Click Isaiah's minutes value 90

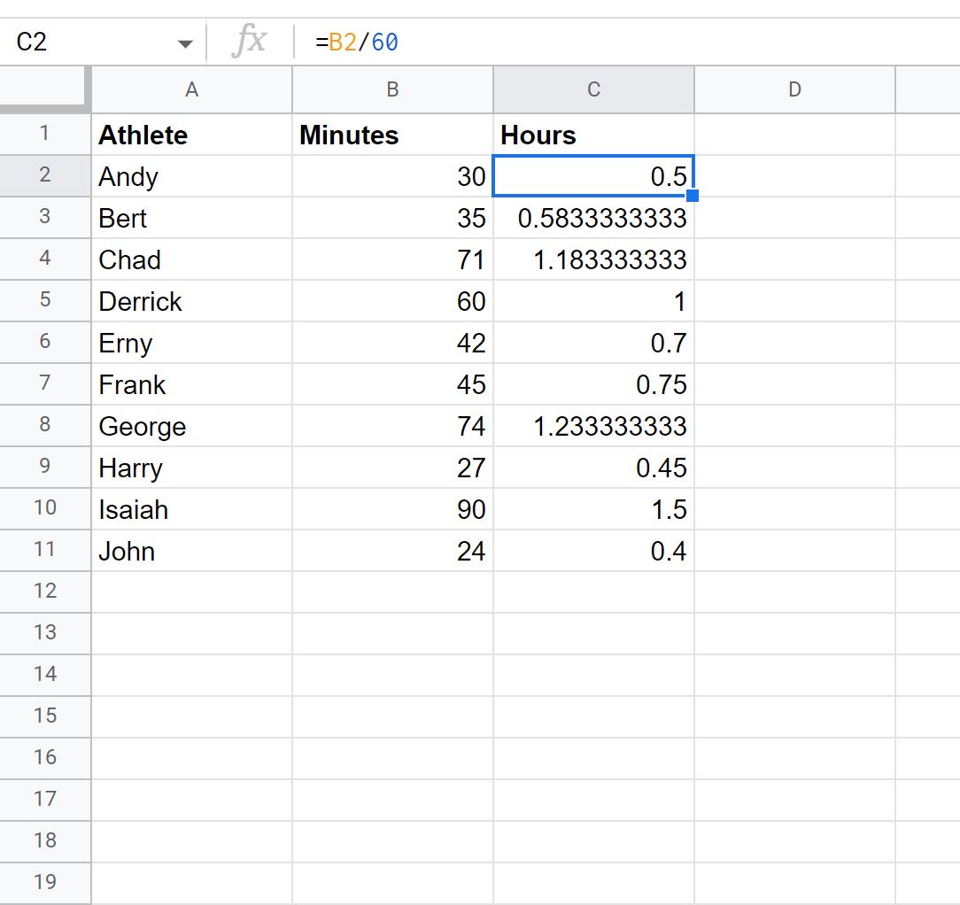392,509
